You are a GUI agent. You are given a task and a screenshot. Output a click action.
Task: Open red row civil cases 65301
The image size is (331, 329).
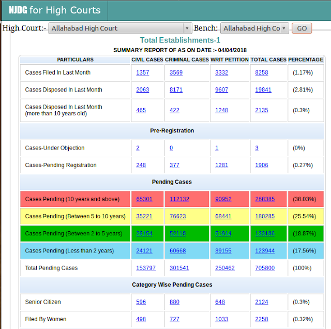[144, 199]
